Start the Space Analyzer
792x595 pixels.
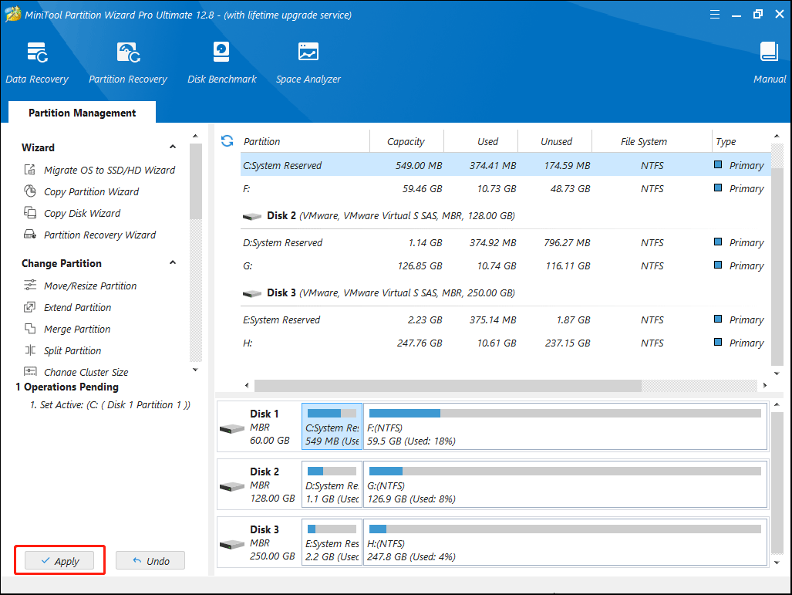click(308, 63)
